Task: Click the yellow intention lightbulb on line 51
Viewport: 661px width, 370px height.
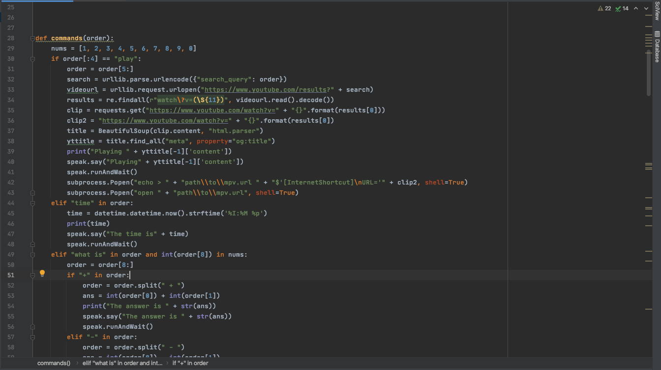Action: 42,273
